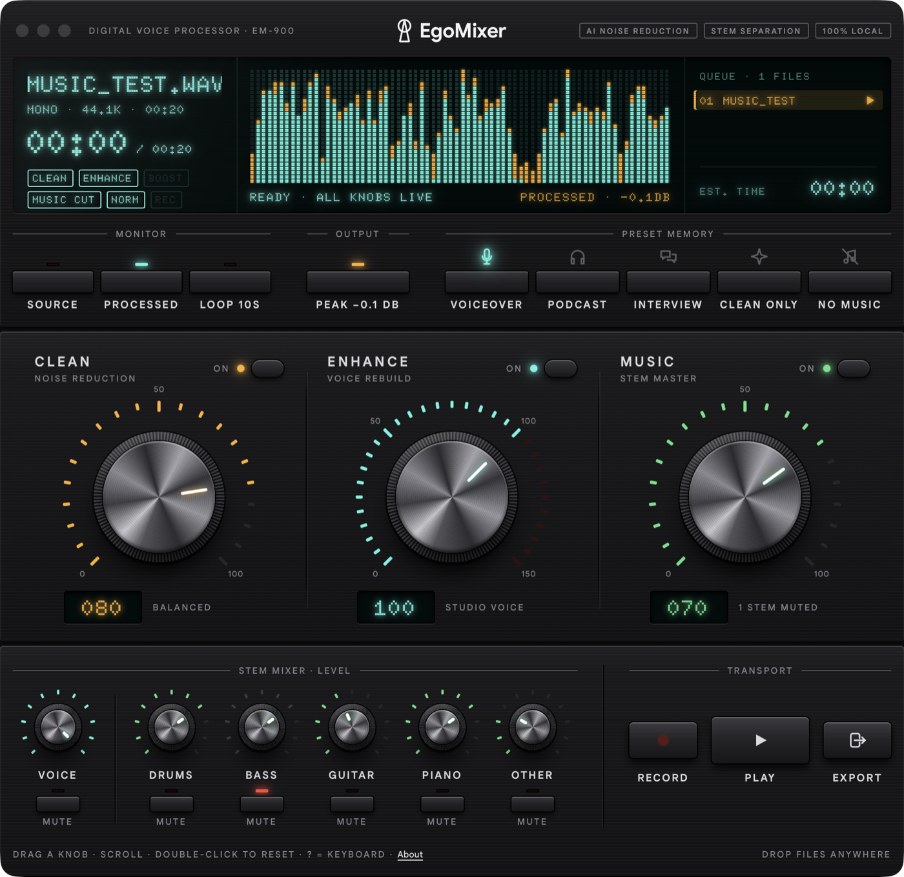
Task: Switch monitor to Processed
Action: pos(141,282)
